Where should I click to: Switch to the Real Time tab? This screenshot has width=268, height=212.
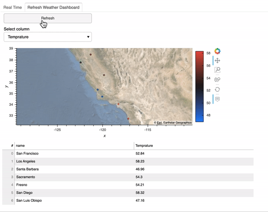[x=13, y=7]
